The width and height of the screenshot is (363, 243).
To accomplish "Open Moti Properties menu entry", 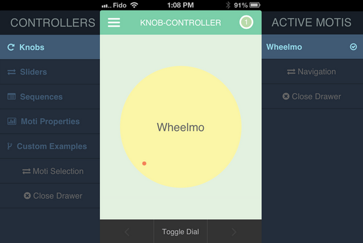I will click(x=50, y=122).
